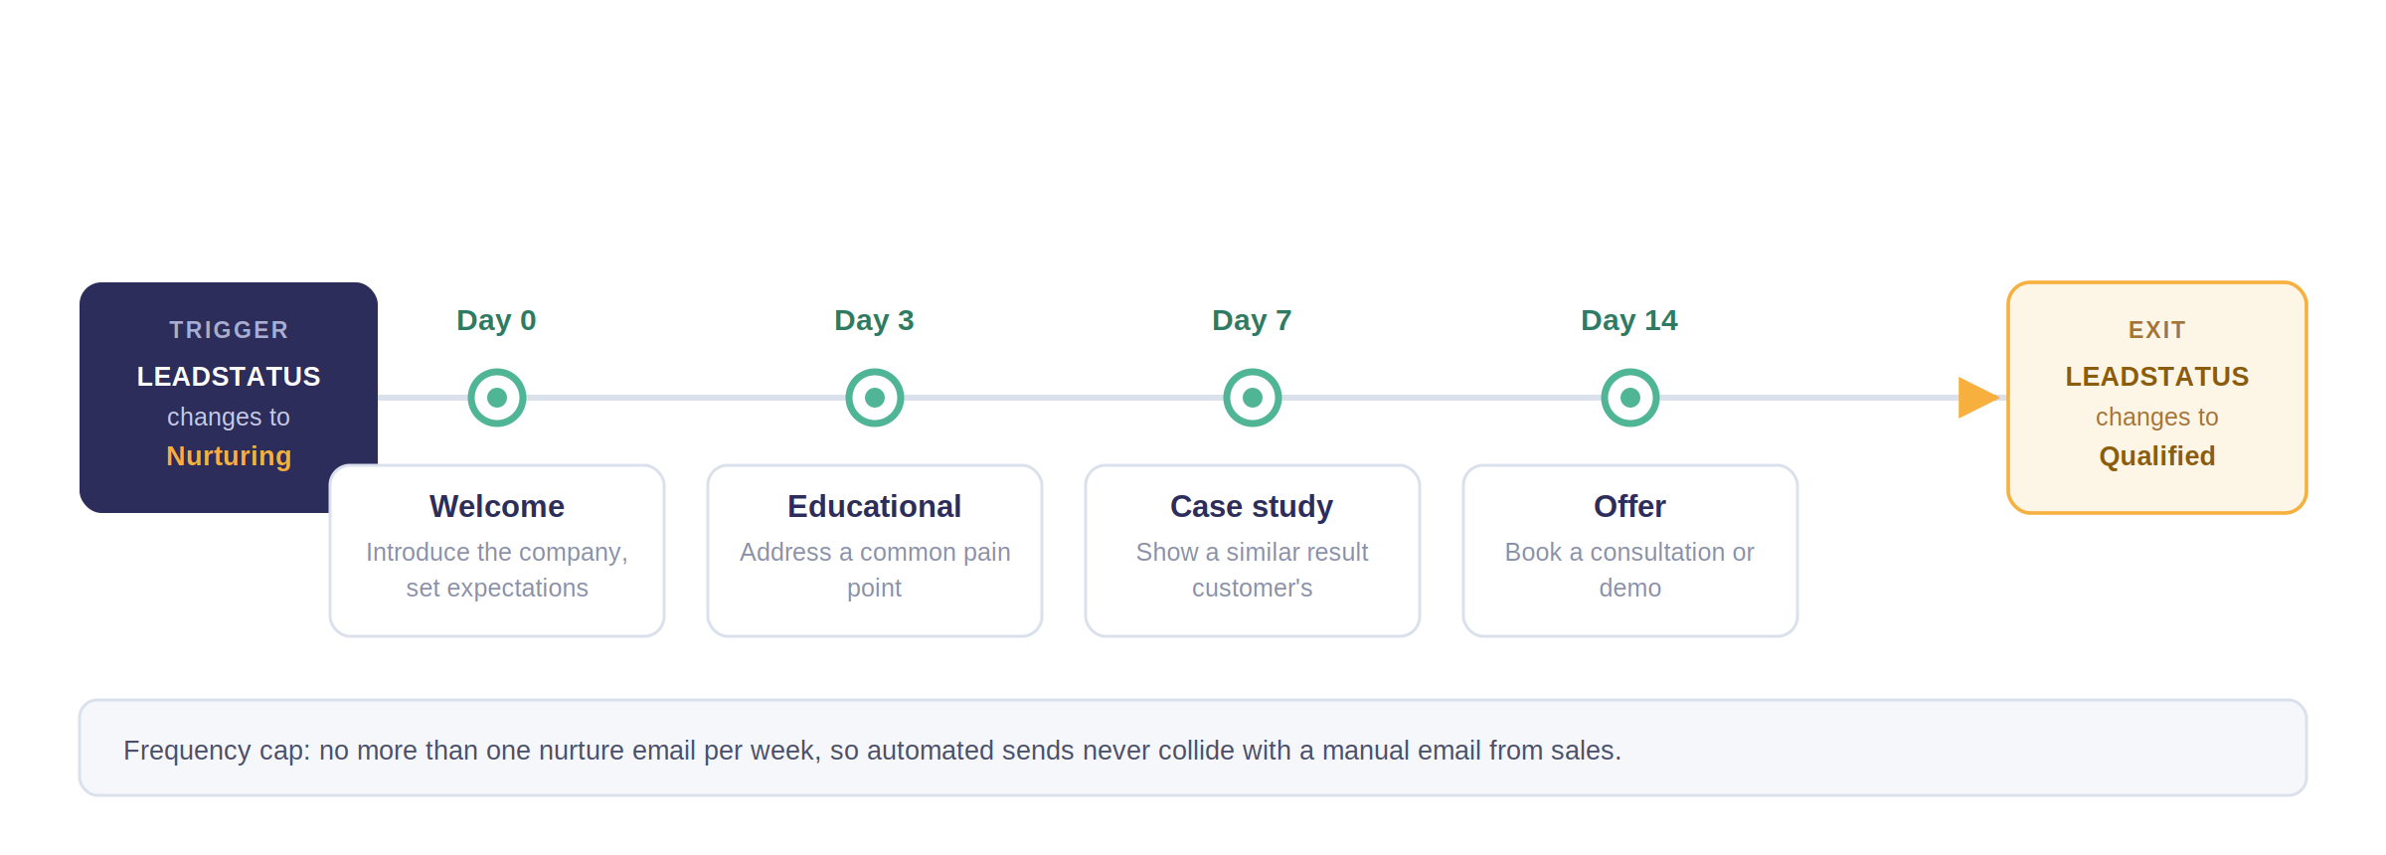
Task: Click the Day 14 timeline node circle
Action: 1630,398
